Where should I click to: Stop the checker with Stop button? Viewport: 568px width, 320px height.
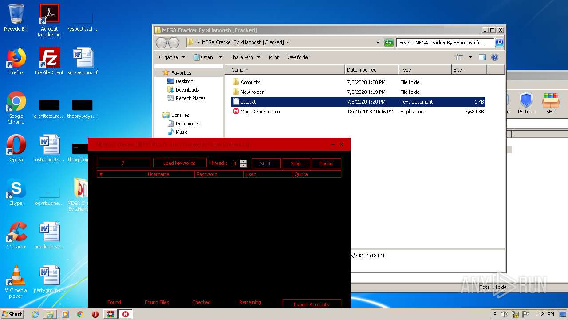pyautogui.click(x=296, y=164)
